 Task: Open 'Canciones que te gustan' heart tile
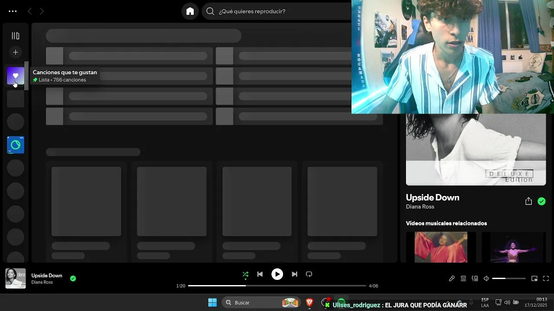point(16,76)
